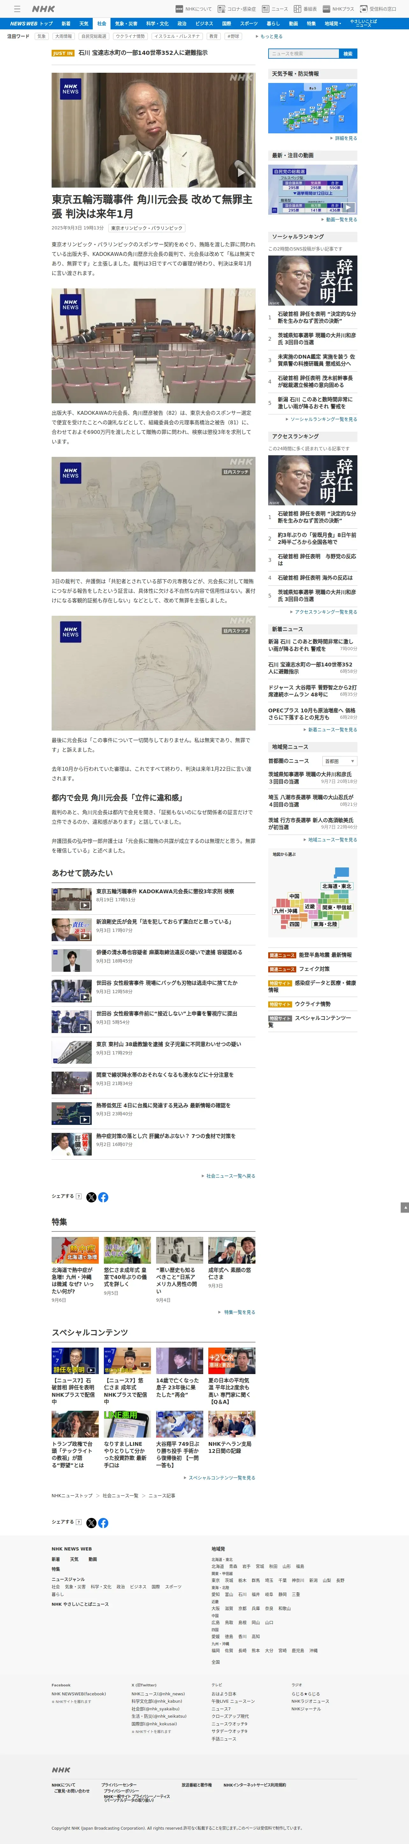This screenshot has height=1844, width=409.
Task: Select the ビジネス navigation tab
Action: coord(204,24)
